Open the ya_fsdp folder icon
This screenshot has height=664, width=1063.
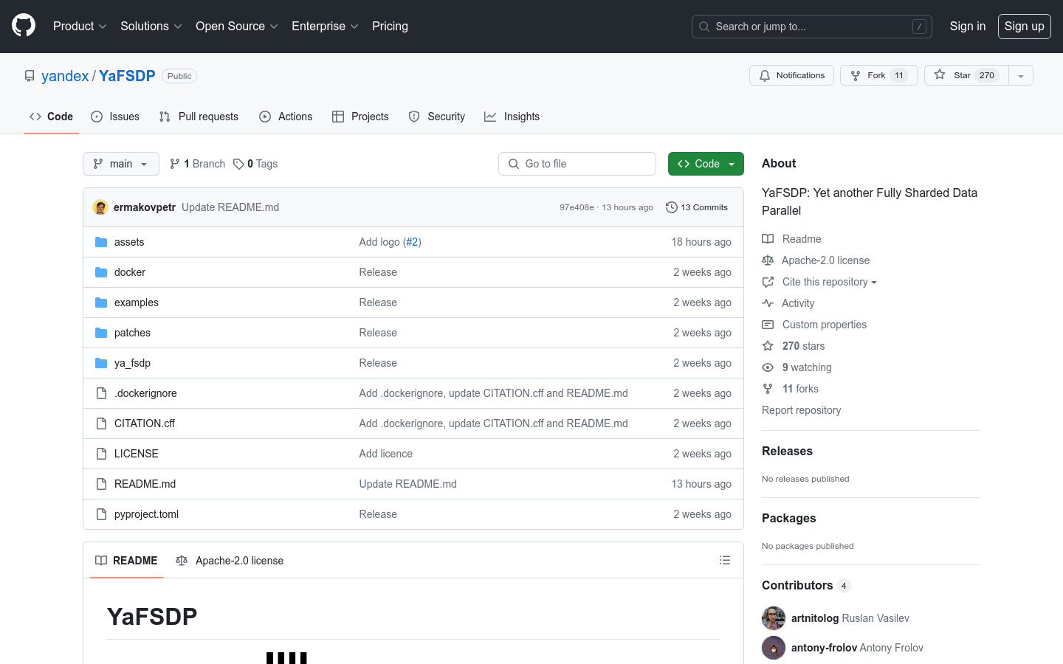[x=101, y=363]
